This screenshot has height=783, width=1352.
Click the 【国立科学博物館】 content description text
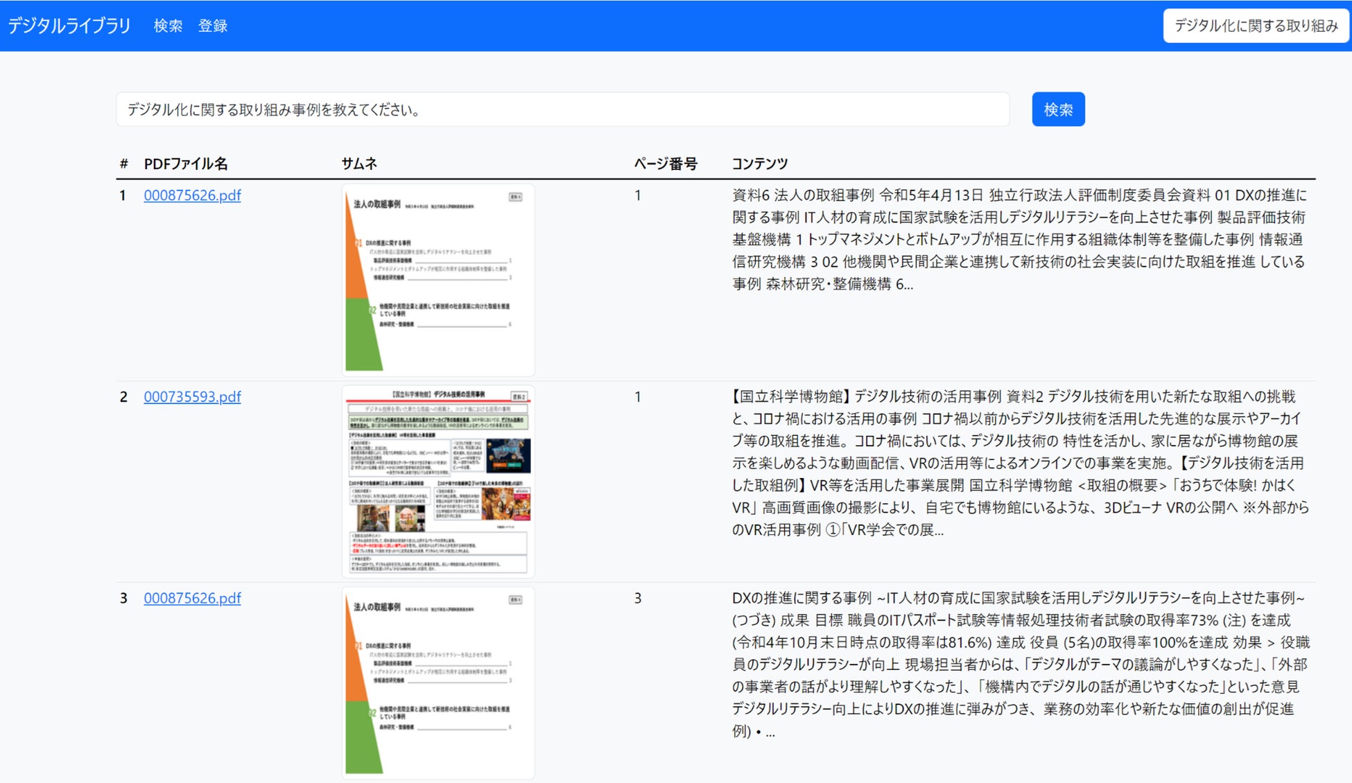tap(1019, 463)
